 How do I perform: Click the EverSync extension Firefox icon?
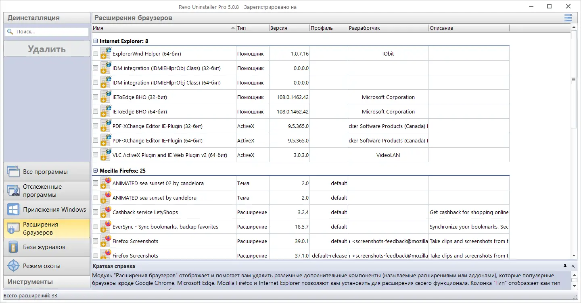(106, 227)
